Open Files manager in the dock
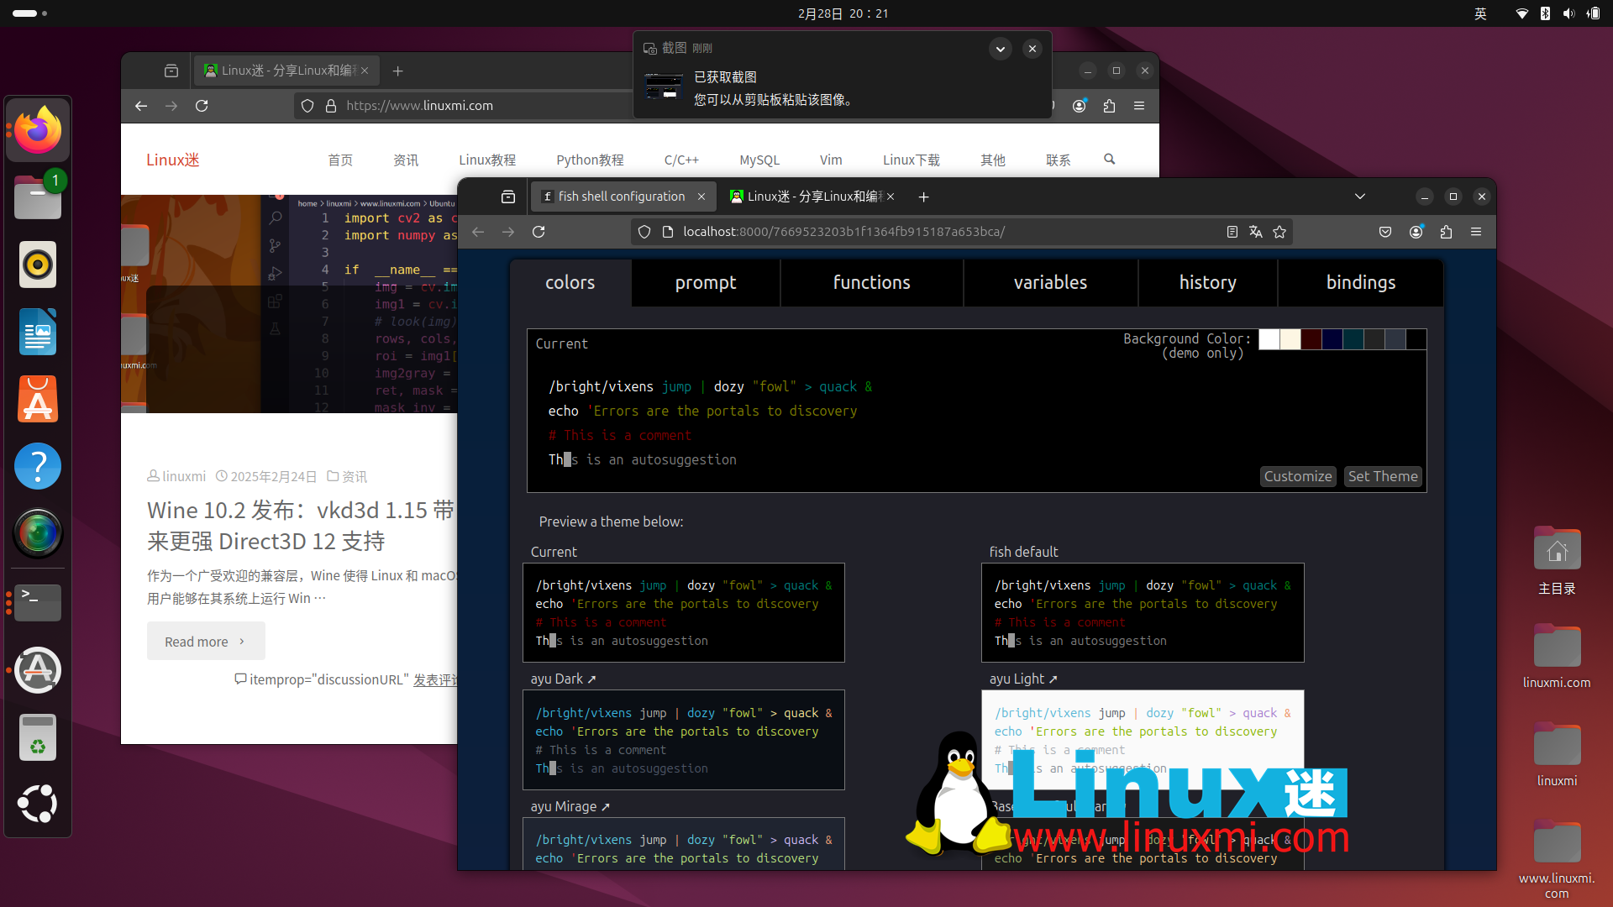The image size is (1613, 907). click(38, 197)
